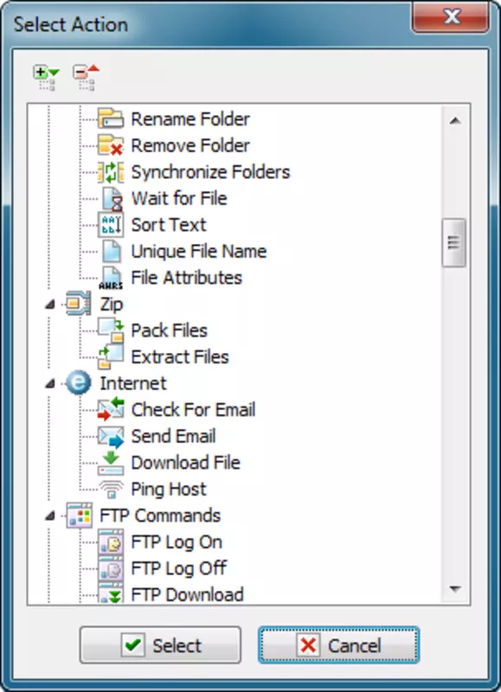
Task: Select the Extract Files item
Action: point(180,357)
